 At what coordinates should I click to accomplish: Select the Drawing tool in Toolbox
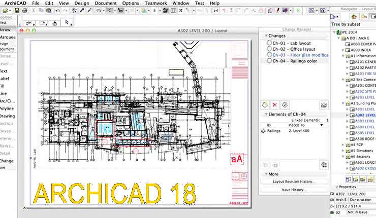(8, 116)
